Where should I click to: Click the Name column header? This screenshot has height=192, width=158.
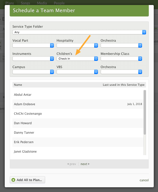point(18,85)
